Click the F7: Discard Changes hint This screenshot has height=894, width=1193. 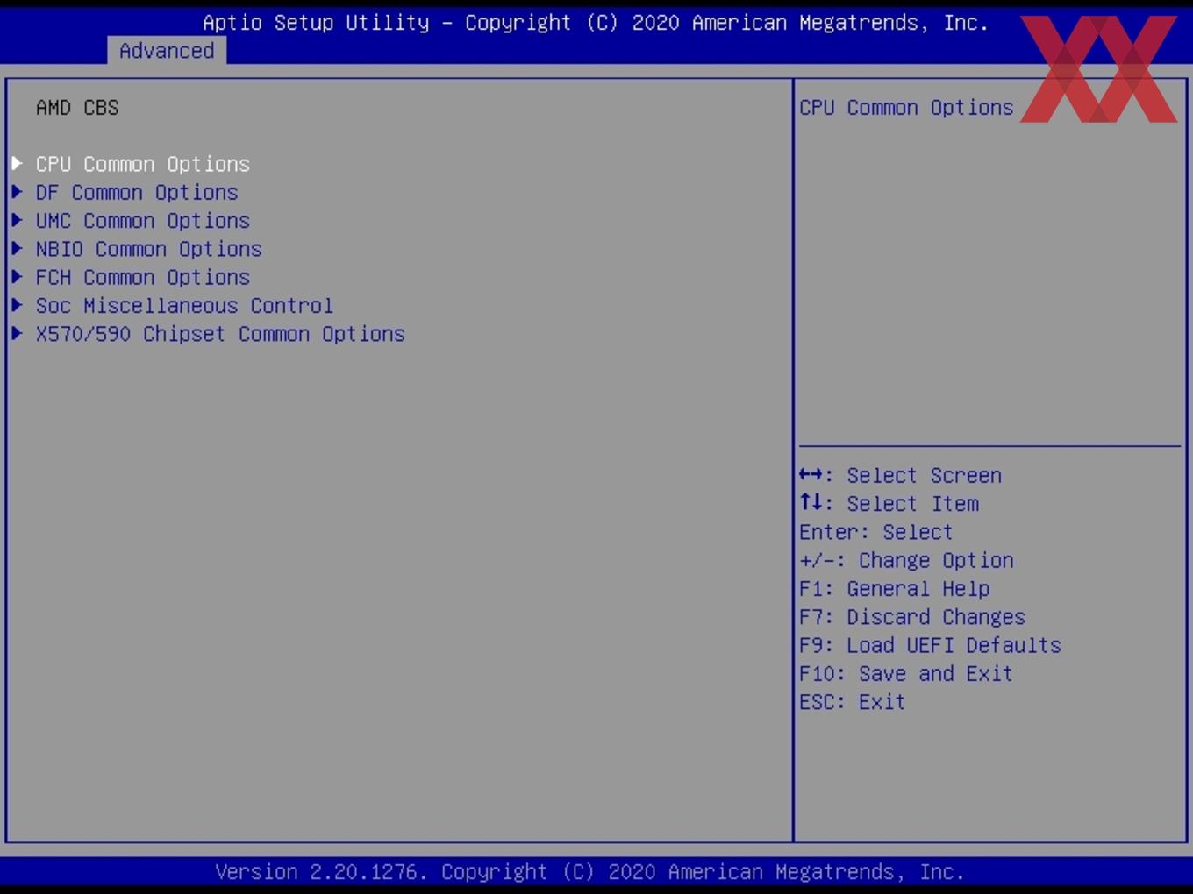[x=912, y=617]
